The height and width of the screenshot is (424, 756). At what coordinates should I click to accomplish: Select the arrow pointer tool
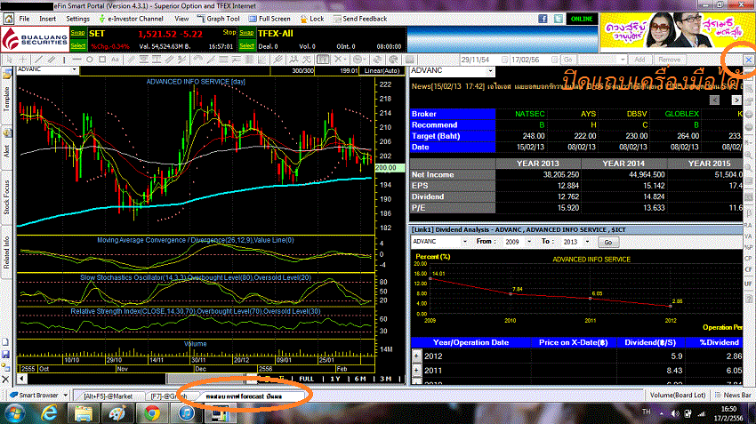tap(9, 60)
